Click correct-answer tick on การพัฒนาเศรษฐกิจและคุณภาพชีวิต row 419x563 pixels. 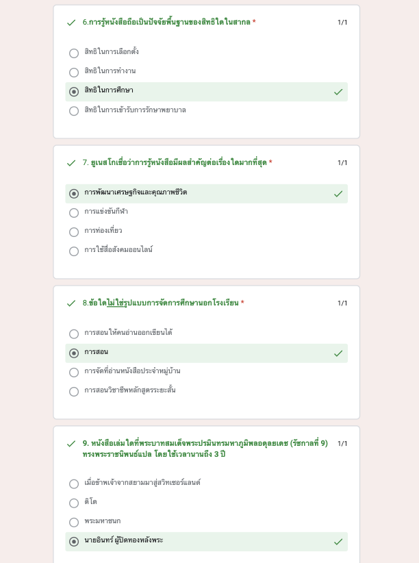pos(338,195)
